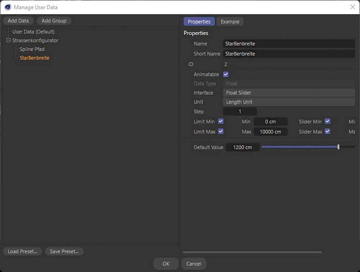Uncheck the Slider Max checkbox

pos(327,131)
